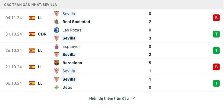Click the highlighted Sevilla label in the Espanyol match

69,55
